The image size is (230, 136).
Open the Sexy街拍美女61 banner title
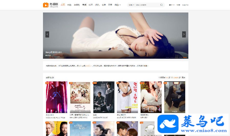(53, 52)
